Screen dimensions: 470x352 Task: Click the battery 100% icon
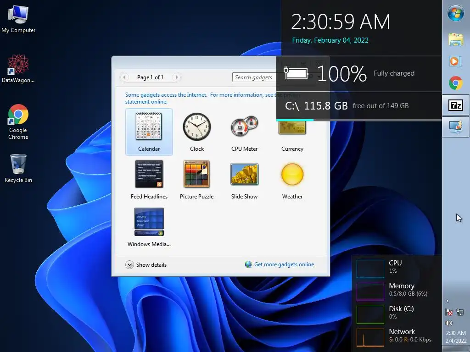(x=296, y=73)
